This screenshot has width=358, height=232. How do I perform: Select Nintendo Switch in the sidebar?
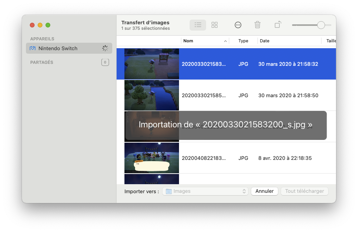click(x=69, y=48)
